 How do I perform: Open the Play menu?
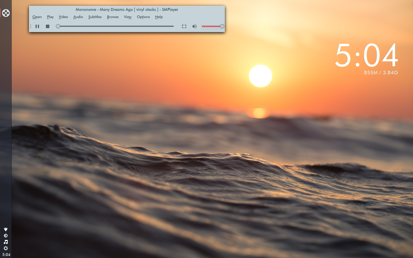(x=50, y=17)
